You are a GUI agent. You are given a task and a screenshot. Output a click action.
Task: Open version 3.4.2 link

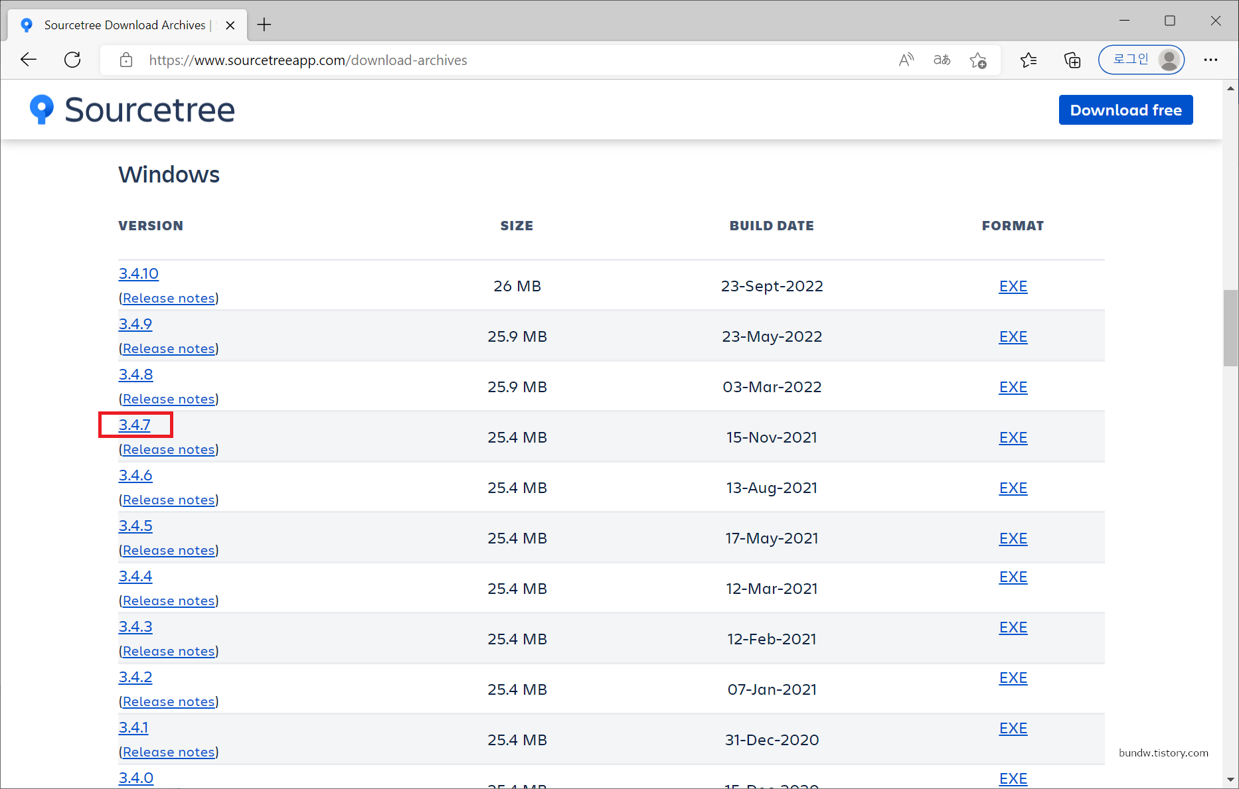point(135,677)
